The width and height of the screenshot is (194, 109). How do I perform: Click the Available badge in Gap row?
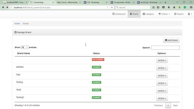pos(96,75)
